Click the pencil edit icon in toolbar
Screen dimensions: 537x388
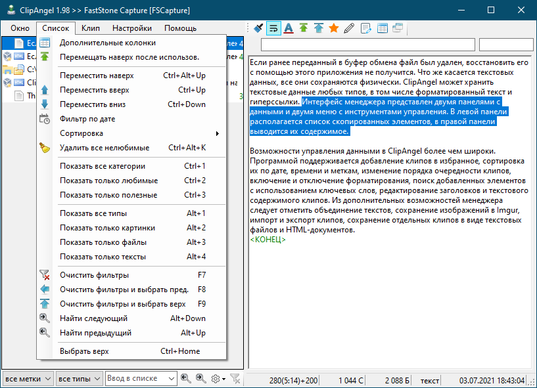pos(349,28)
